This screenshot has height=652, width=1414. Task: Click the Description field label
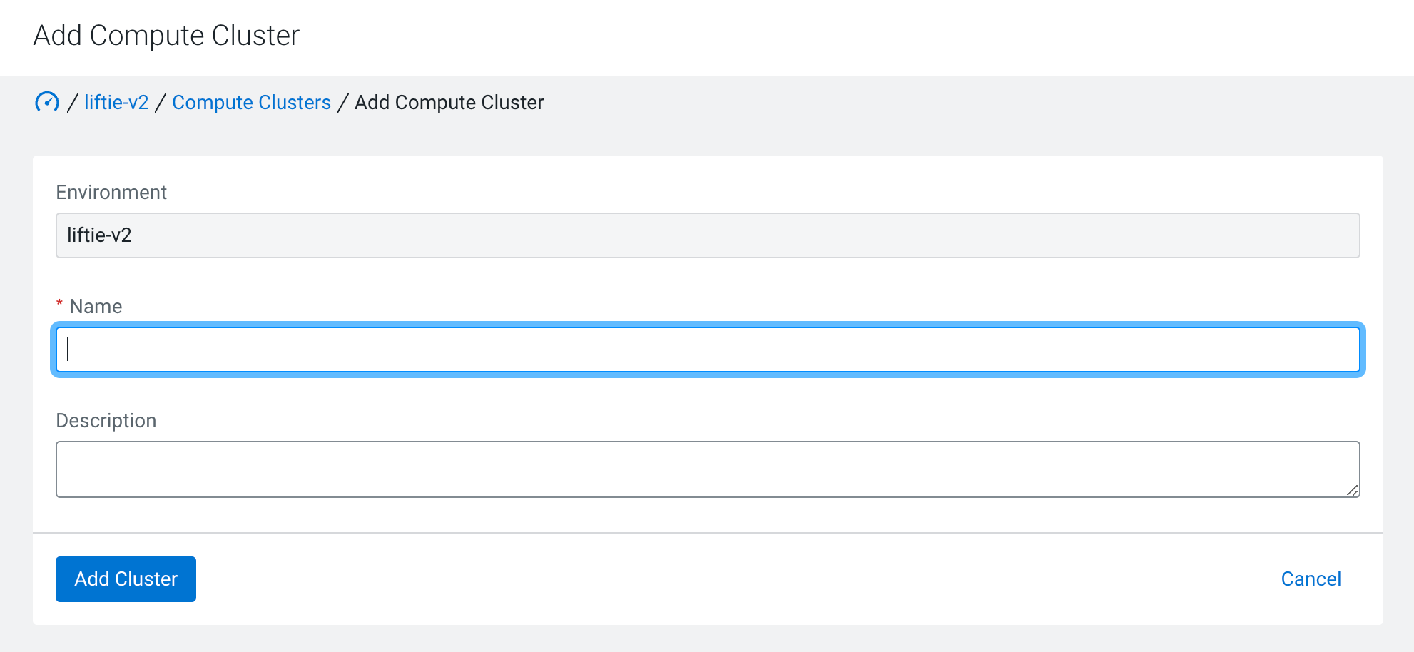tap(106, 421)
